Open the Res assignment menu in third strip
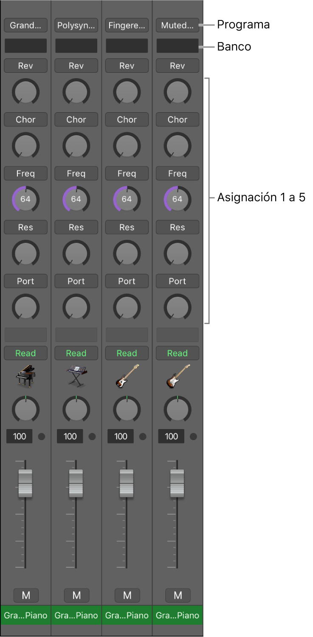 [x=127, y=227]
